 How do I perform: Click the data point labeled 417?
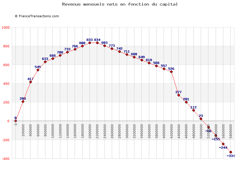[x=30, y=82]
